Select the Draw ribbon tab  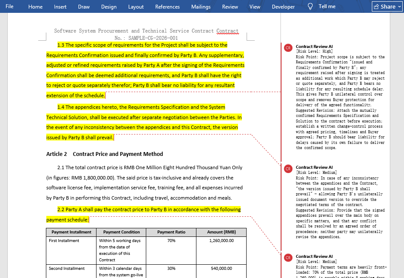(84, 7)
